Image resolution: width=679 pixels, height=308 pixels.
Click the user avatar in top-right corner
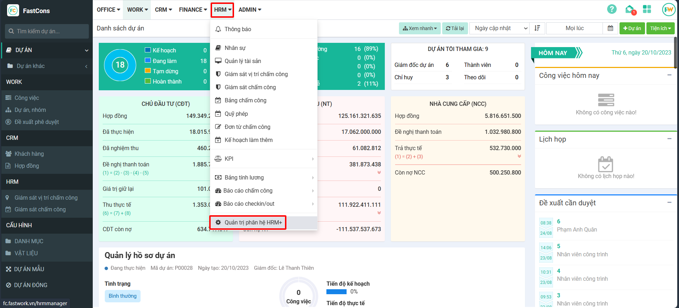click(668, 10)
